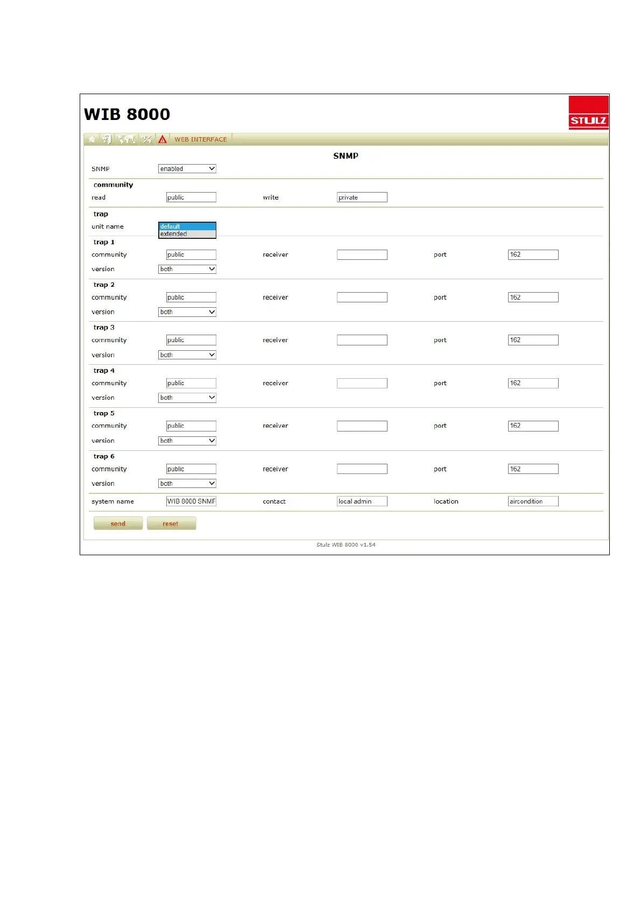Go to the home page icon
Viewport: 641px width, 906px height.
tap(92, 139)
